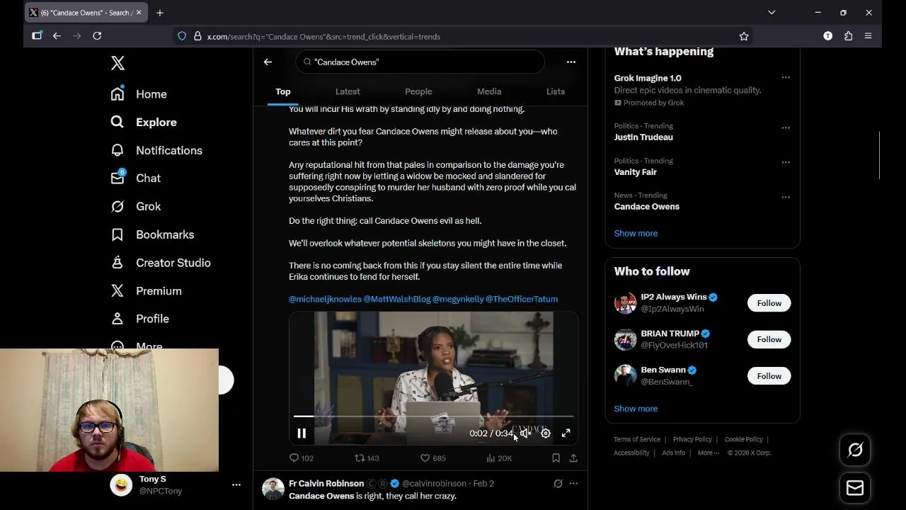Bookmark the post with the video
The height and width of the screenshot is (510, 906).
[x=556, y=458]
